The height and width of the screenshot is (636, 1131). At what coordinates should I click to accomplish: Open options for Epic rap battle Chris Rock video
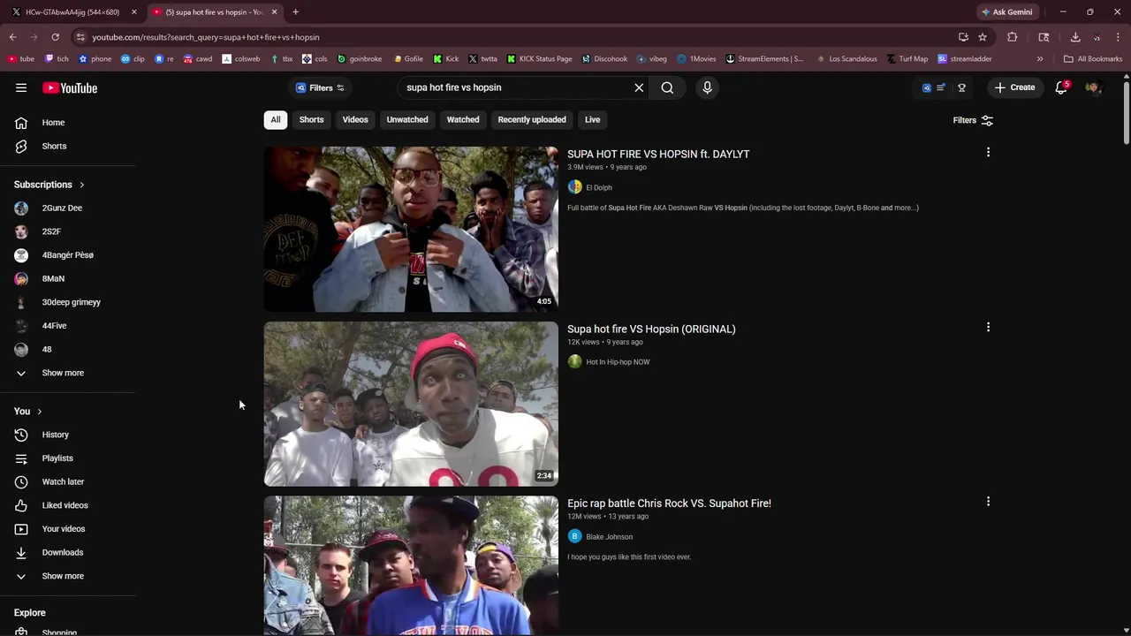[x=988, y=502]
